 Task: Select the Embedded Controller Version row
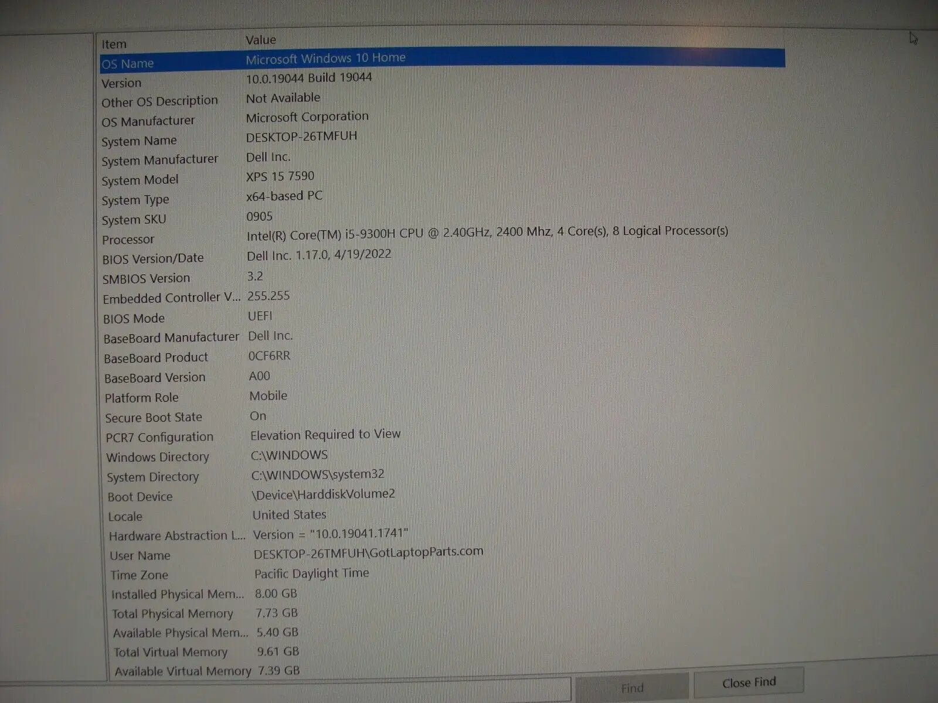(171, 298)
